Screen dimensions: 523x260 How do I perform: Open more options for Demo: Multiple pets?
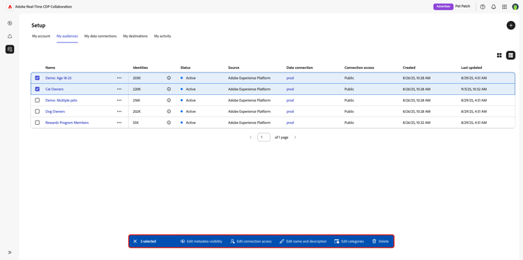tap(119, 100)
